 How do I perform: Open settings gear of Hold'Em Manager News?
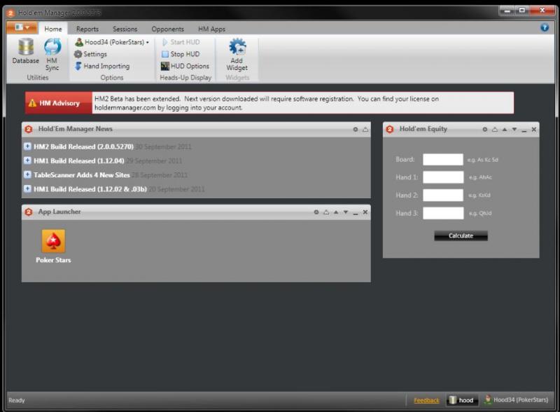pos(356,130)
